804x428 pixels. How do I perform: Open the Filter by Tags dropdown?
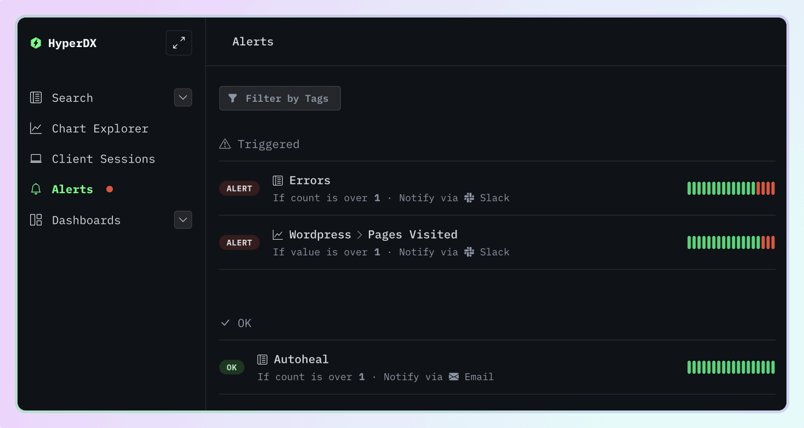[x=280, y=98]
